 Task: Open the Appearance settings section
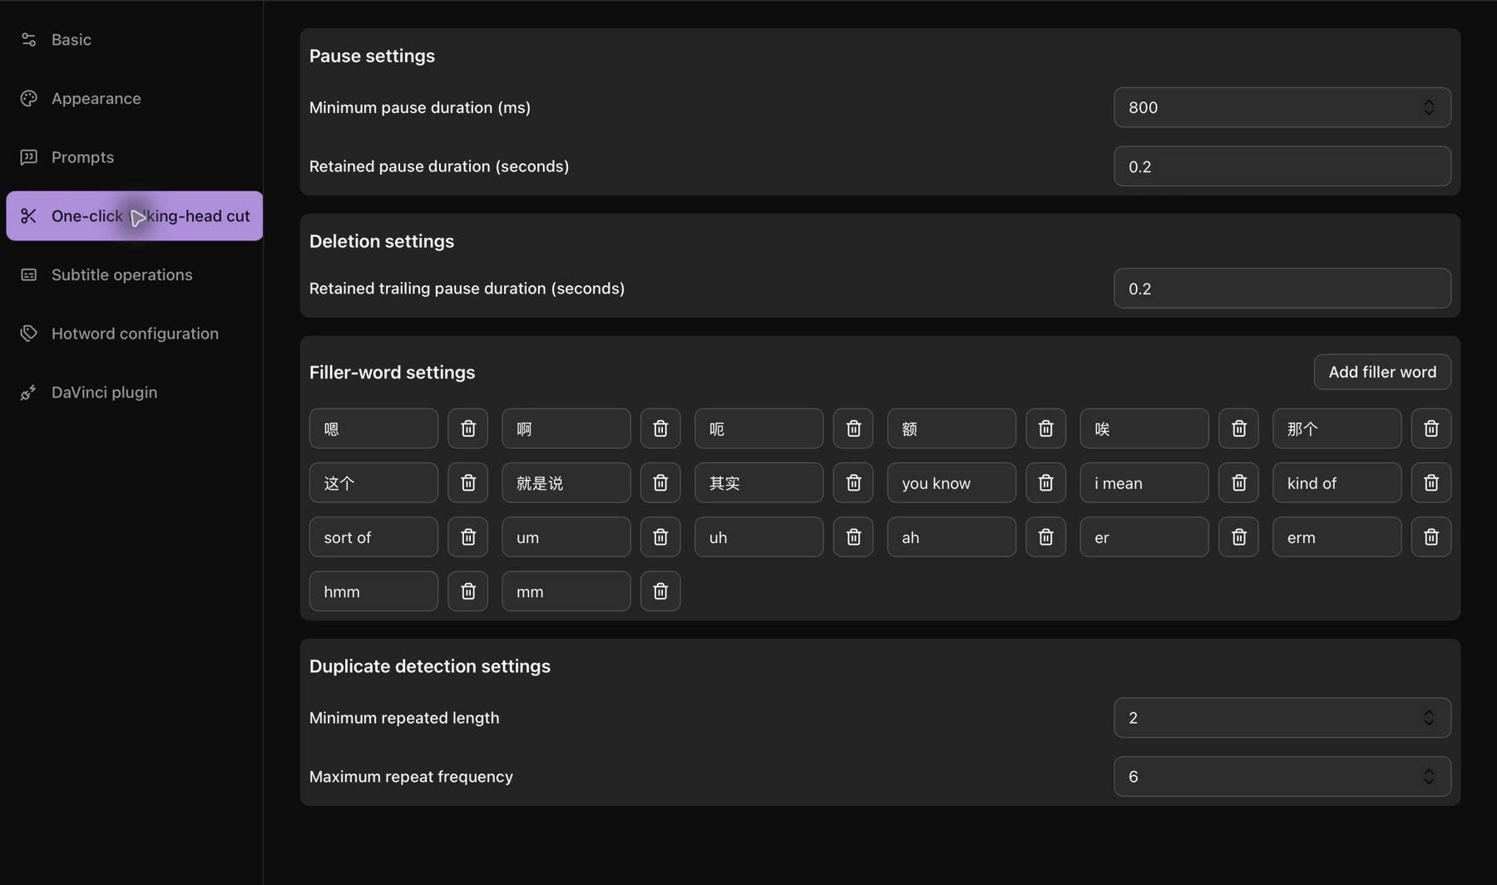pos(134,98)
